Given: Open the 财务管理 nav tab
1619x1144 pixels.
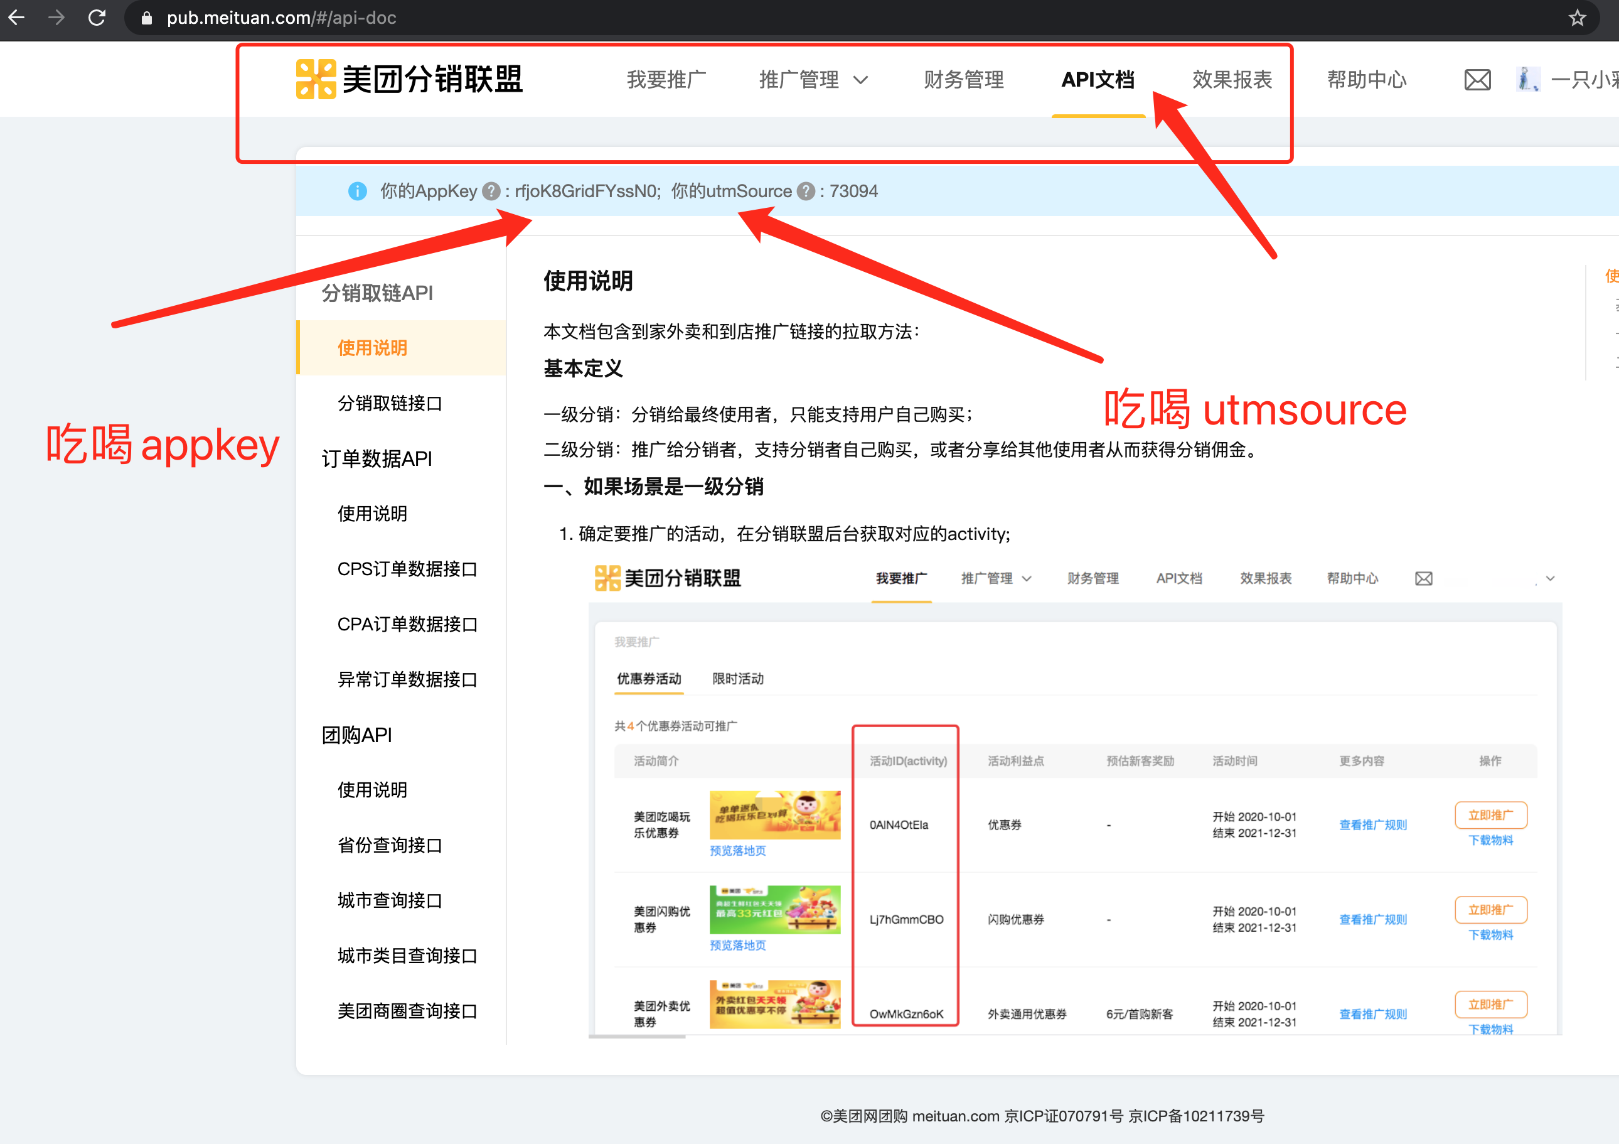Looking at the screenshot, I should [964, 80].
